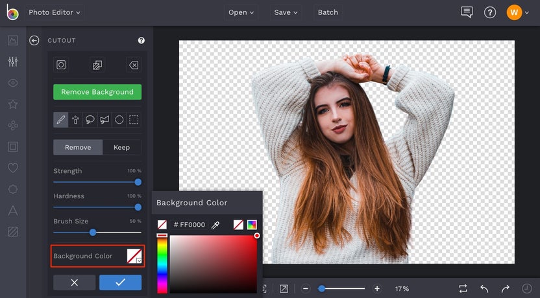Open the Touch Up eye sidebar icon

(13, 83)
